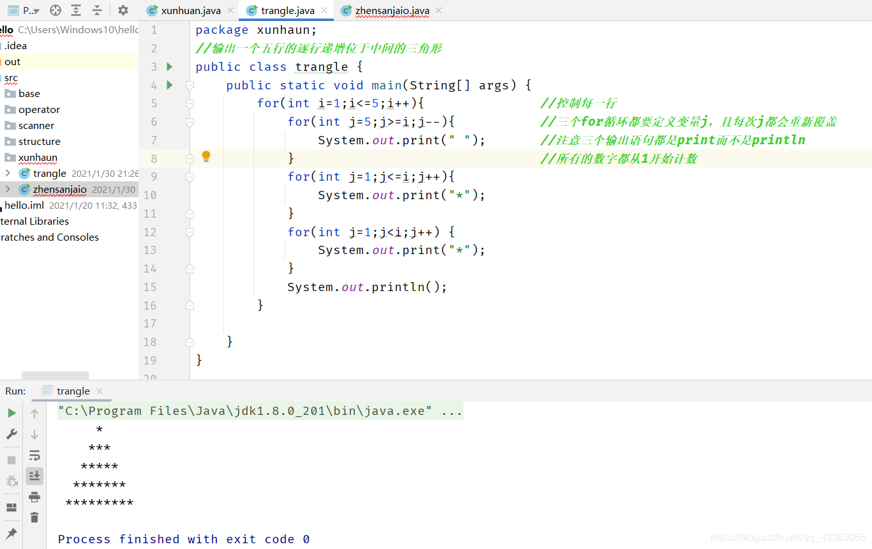Clear all console output trash icon

(x=34, y=517)
